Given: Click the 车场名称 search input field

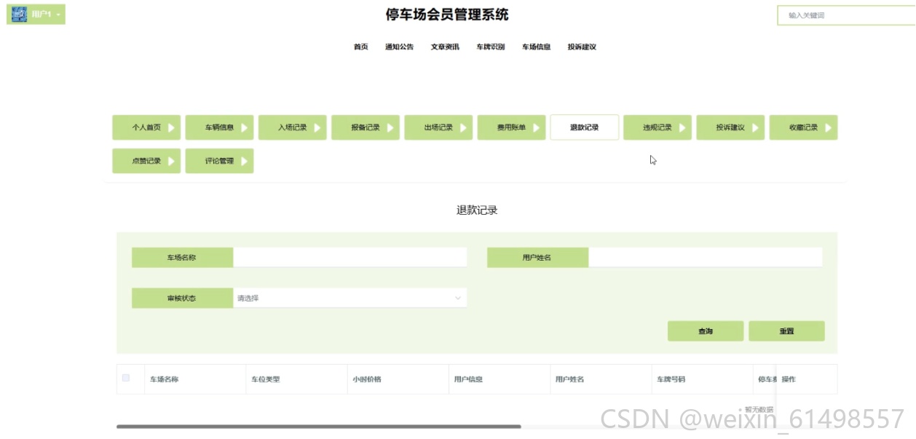Looking at the screenshot, I should (x=350, y=258).
